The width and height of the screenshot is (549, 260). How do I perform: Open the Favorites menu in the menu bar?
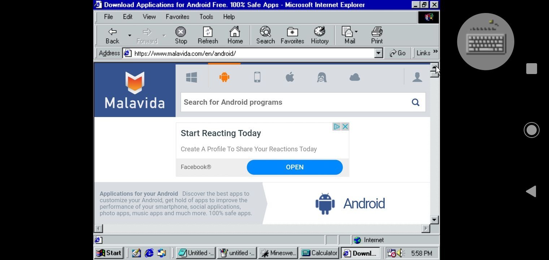(x=177, y=17)
